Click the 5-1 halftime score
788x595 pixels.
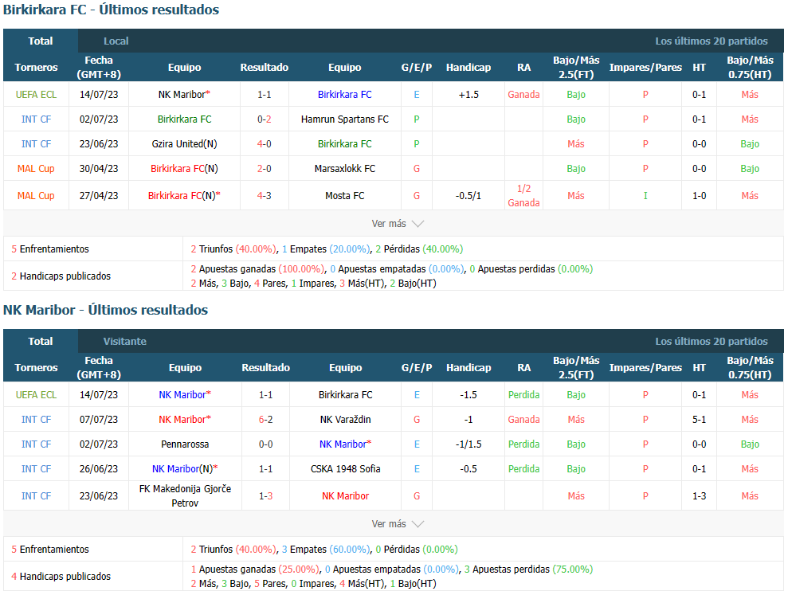tap(699, 419)
